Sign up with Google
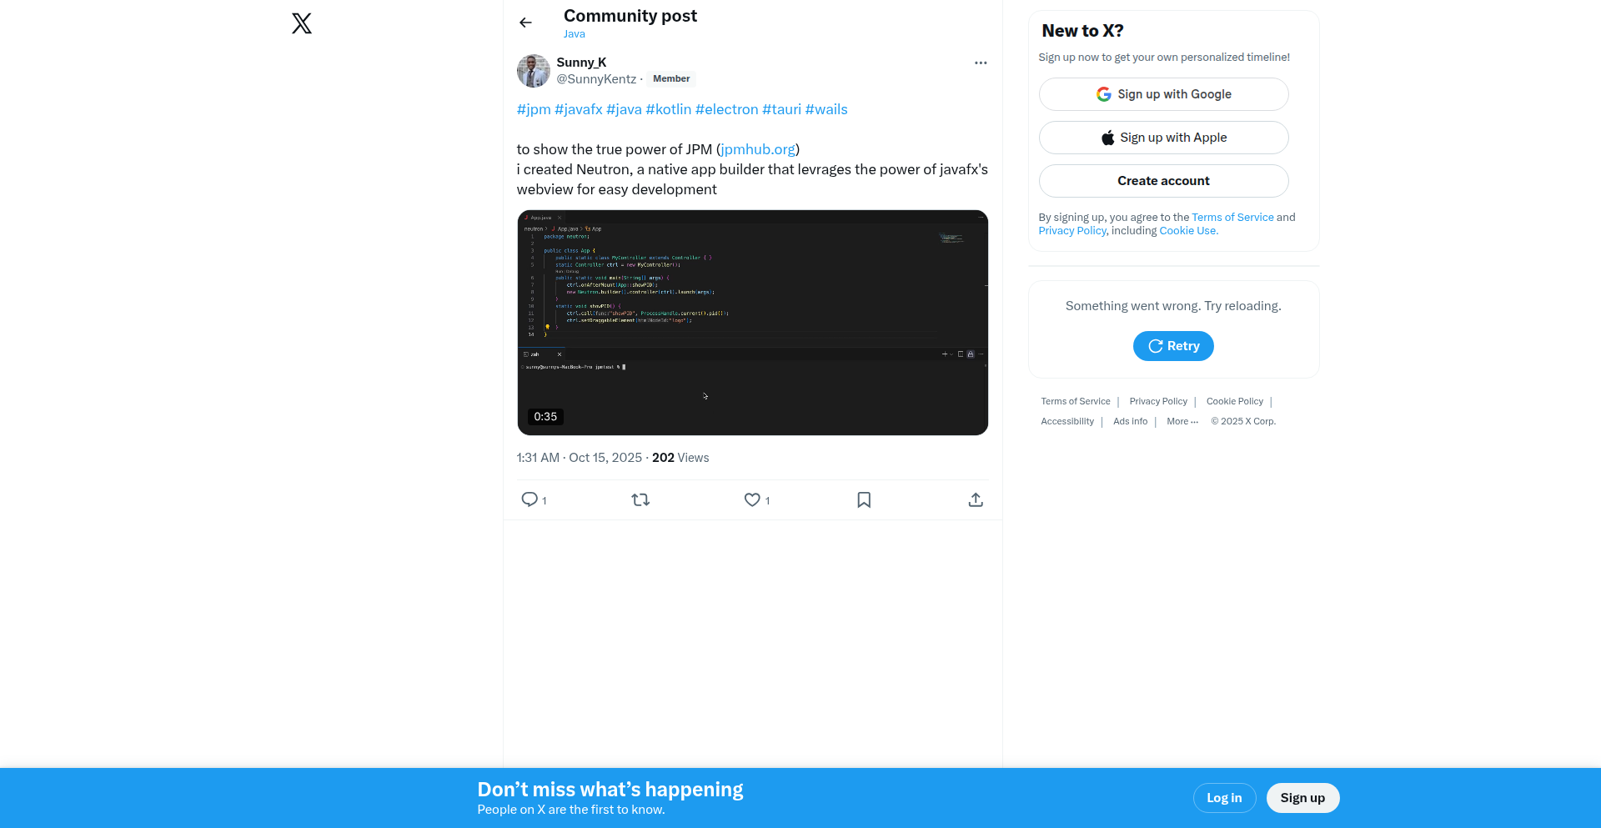Viewport: 1601px width, 828px height. click(x=1163, y=94)
